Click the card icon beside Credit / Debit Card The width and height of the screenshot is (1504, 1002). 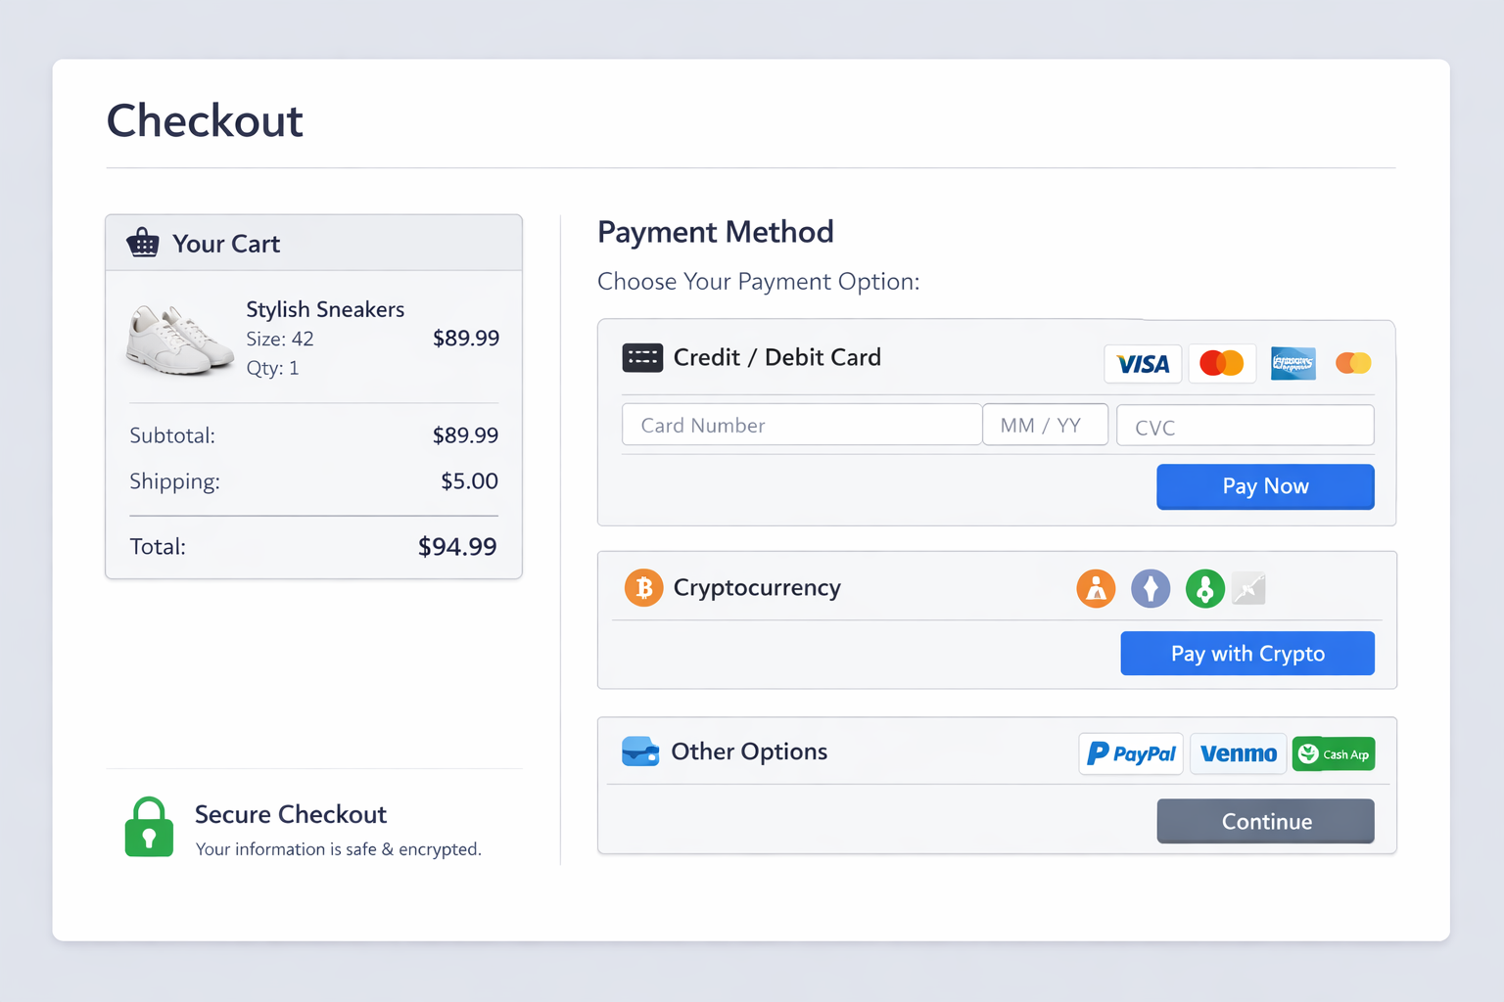coord(642,358)
